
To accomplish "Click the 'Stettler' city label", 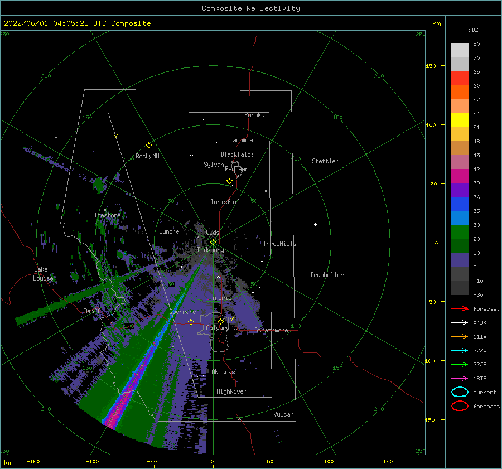I will click(325, 161).
